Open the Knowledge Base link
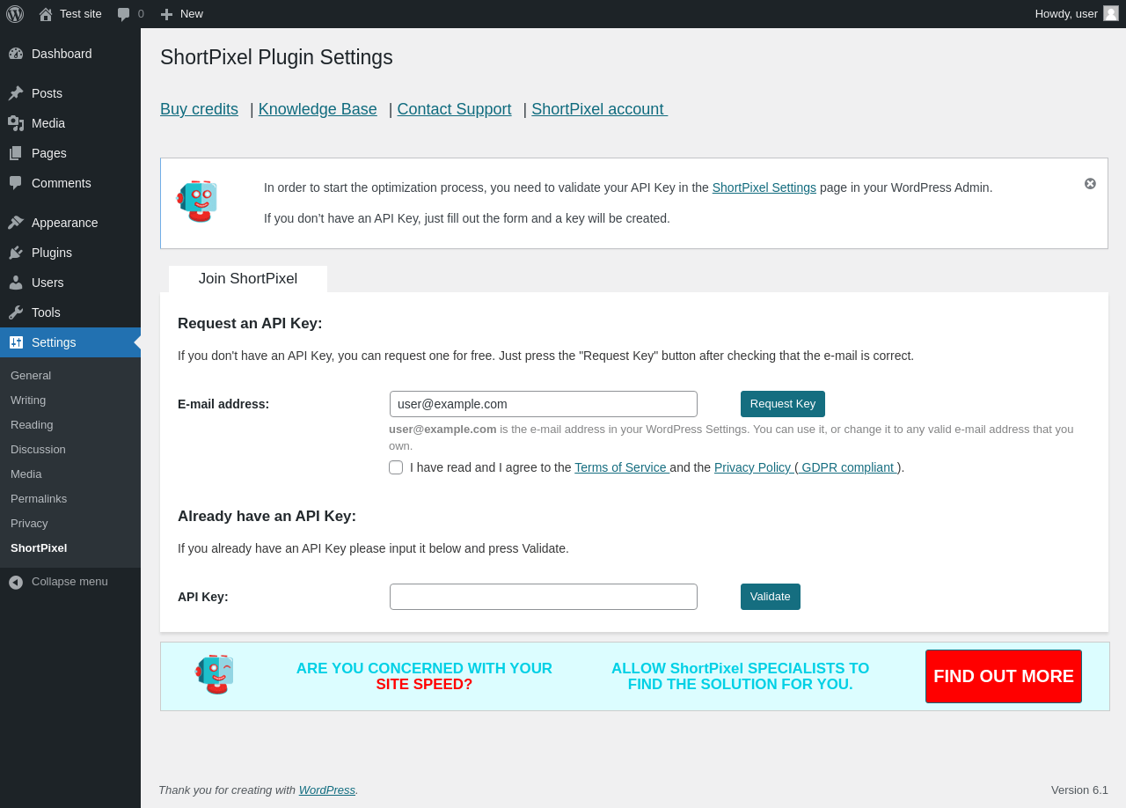The width and height of the screenshot is (1126, 808). pyautogui.click(x=318, y=109)
